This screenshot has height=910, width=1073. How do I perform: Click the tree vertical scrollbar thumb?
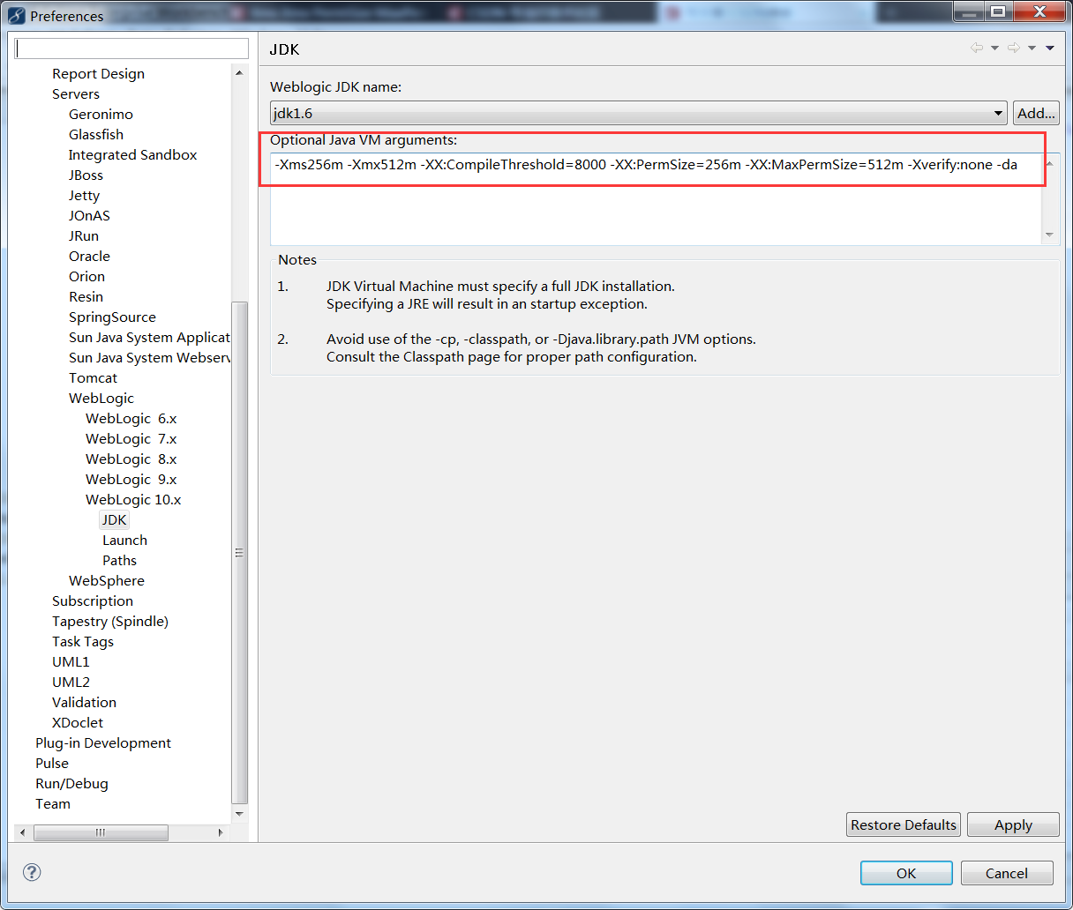click(239, 553)
